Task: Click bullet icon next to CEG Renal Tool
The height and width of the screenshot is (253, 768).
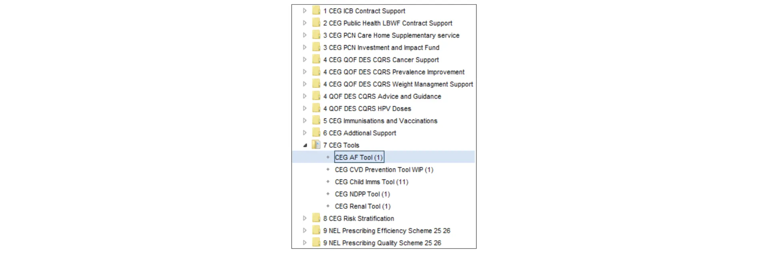Action: point(328,206)
